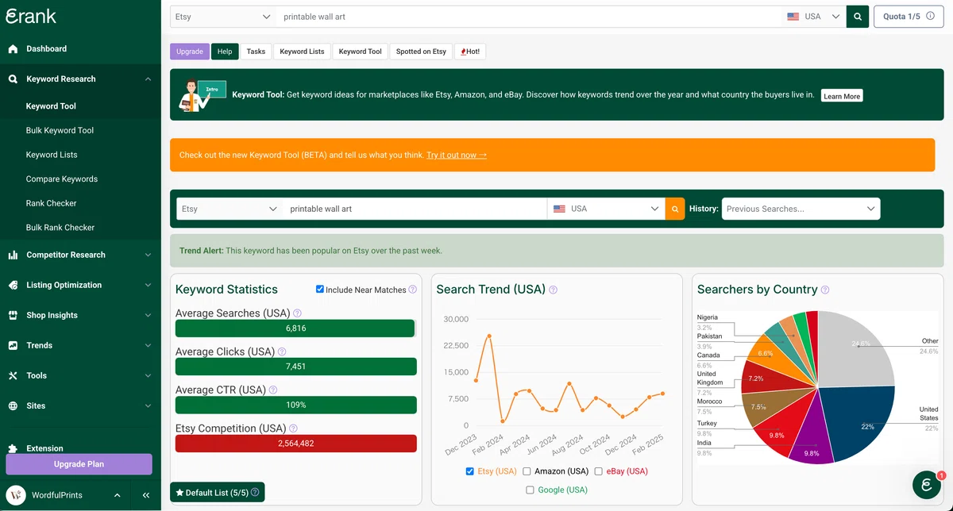Expand Shop Insights menu section
This screenshot has height=511, width=953.
[x=148, y=315]
